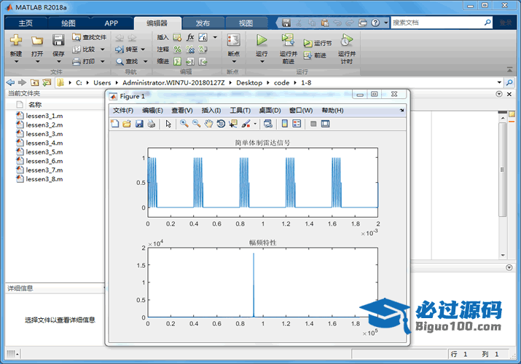The width and height of the screenshot is (521, 364).
Task: Switch to the View (视图) tab
Action: [x=246, y=23]
